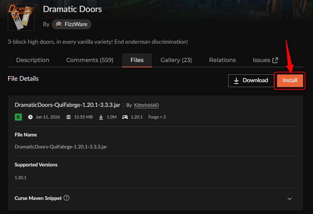Click the Issues external-link arrow icon
The height and width of the screenshot is (214, 313).
275,60
